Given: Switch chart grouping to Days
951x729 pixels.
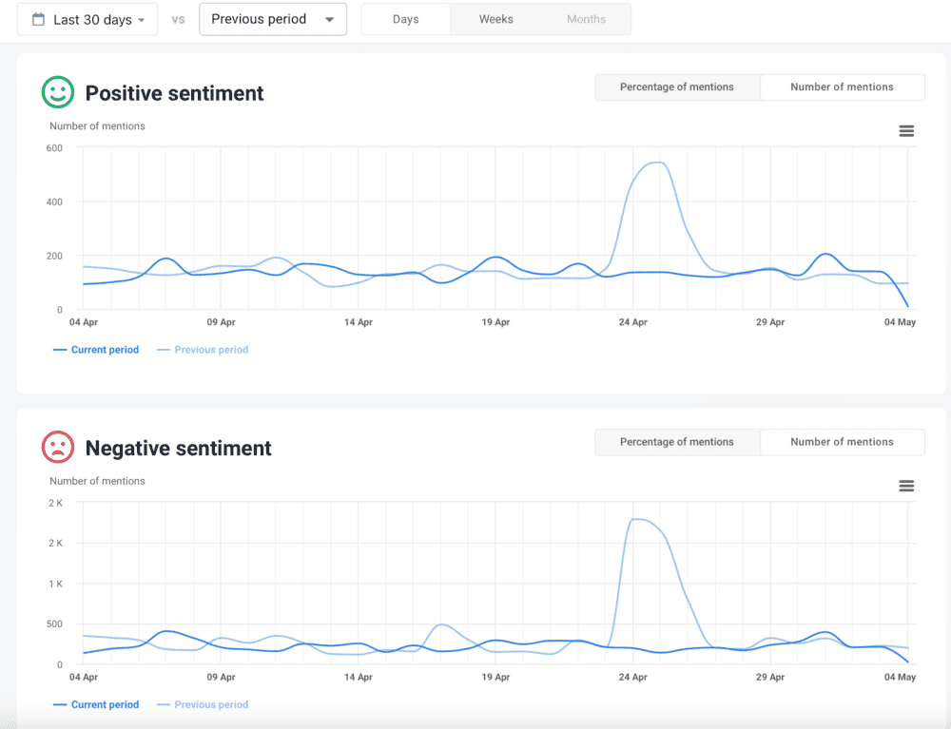Looking at the screenshot, I should pyautogui.click(x=406, y=19).
